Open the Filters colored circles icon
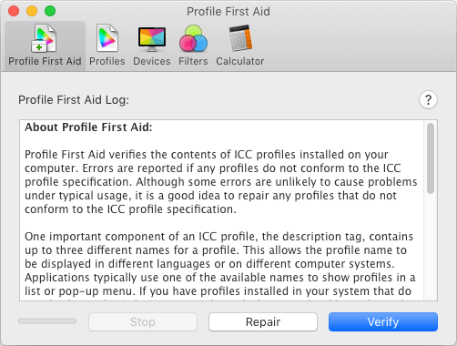The width and height of the screenshot is (457, 346). pos(193,38)
